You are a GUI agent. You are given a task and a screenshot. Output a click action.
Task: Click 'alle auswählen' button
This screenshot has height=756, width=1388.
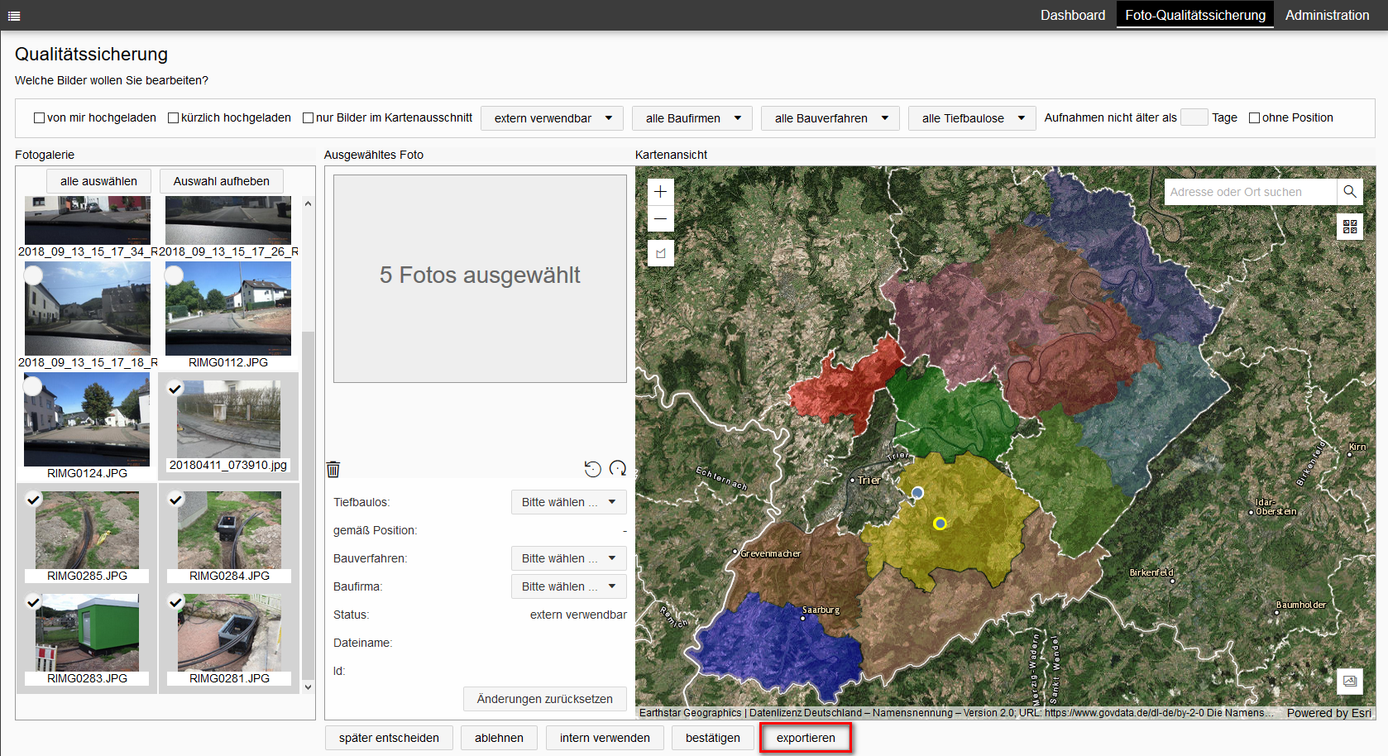tap(99, 181)
